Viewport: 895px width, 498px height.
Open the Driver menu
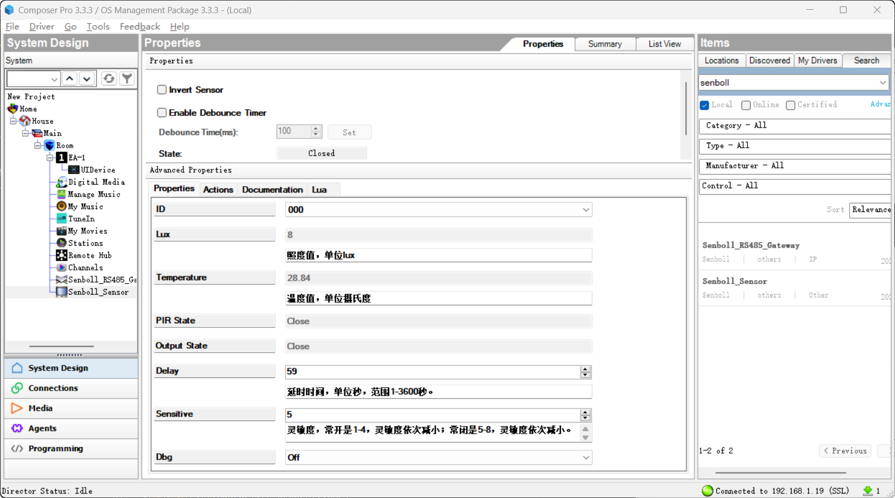click(41, 26)
